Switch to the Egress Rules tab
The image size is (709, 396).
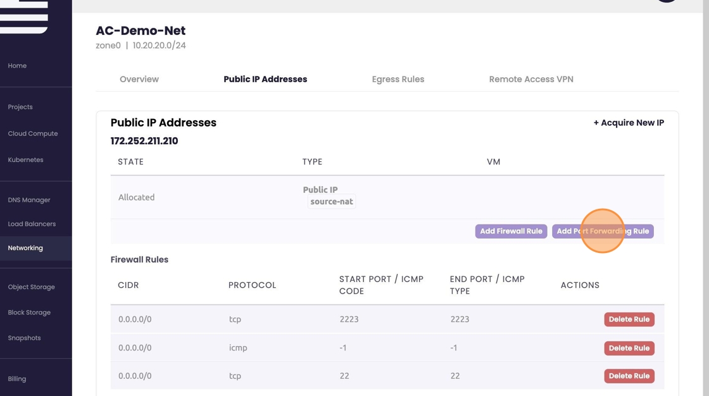point(398,79)
